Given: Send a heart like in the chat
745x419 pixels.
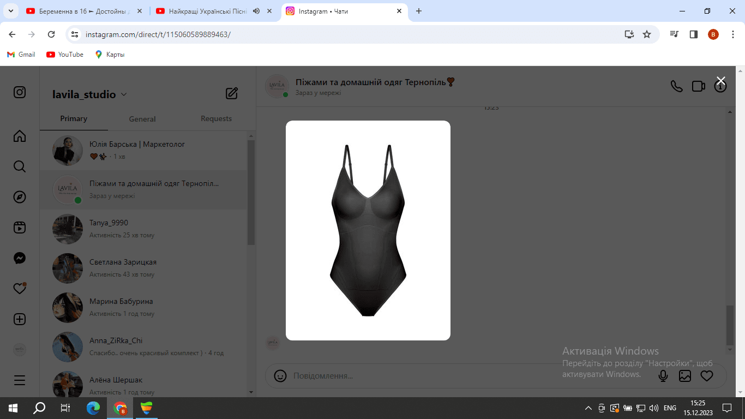Looking at the screenshot, I should click(707, 376).
